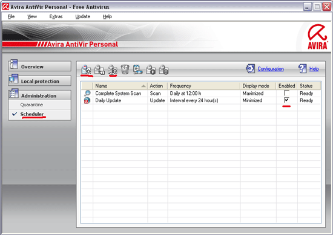This screenshot has width=333, height=235.
Task: Sort by the Action column header
Action: click(x=157, y=86)
